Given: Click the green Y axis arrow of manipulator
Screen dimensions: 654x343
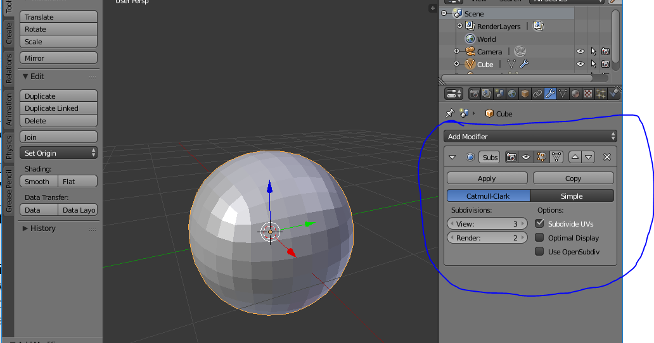Looking at the screenshot, I should [309, 224].
